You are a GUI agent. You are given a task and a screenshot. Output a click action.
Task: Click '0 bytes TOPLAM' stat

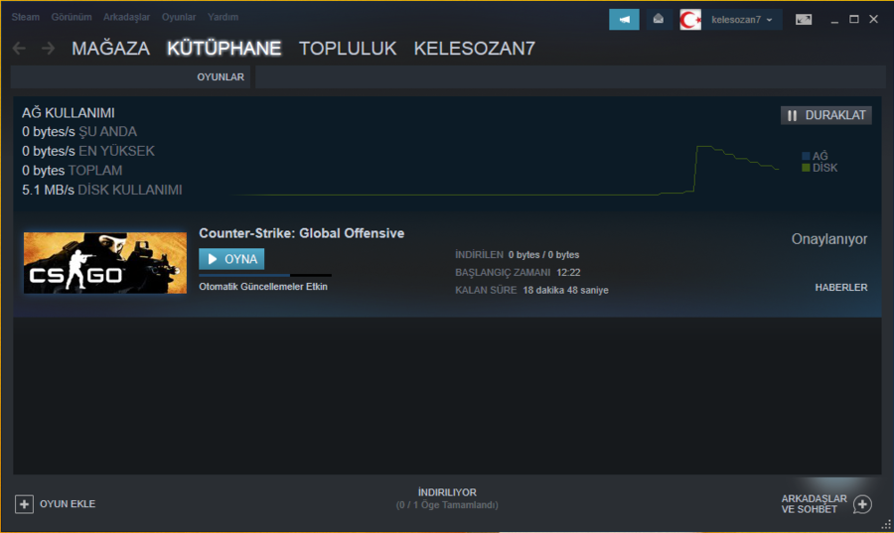coord(72,171)
